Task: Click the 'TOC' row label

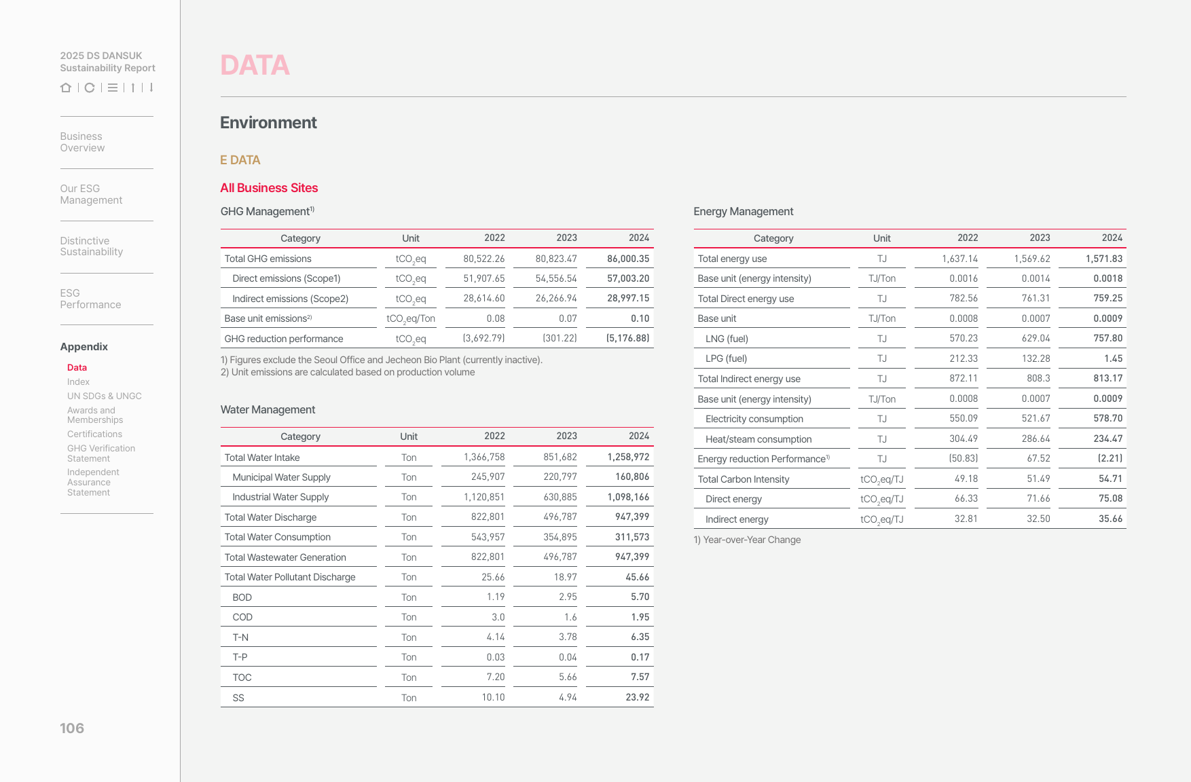Action: tap(242, 677)
